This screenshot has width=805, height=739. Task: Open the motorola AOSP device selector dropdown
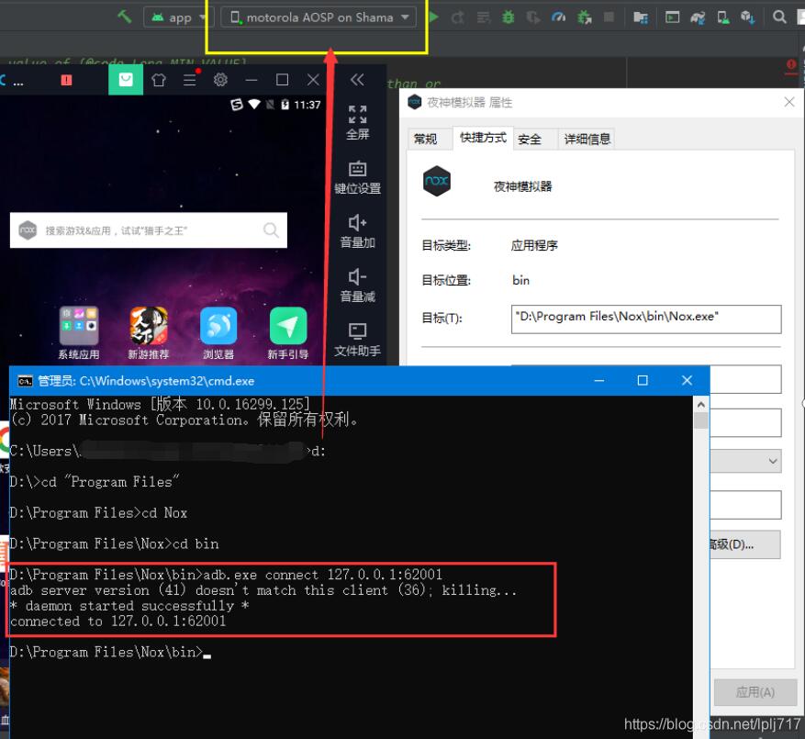[x=319, y=17]
